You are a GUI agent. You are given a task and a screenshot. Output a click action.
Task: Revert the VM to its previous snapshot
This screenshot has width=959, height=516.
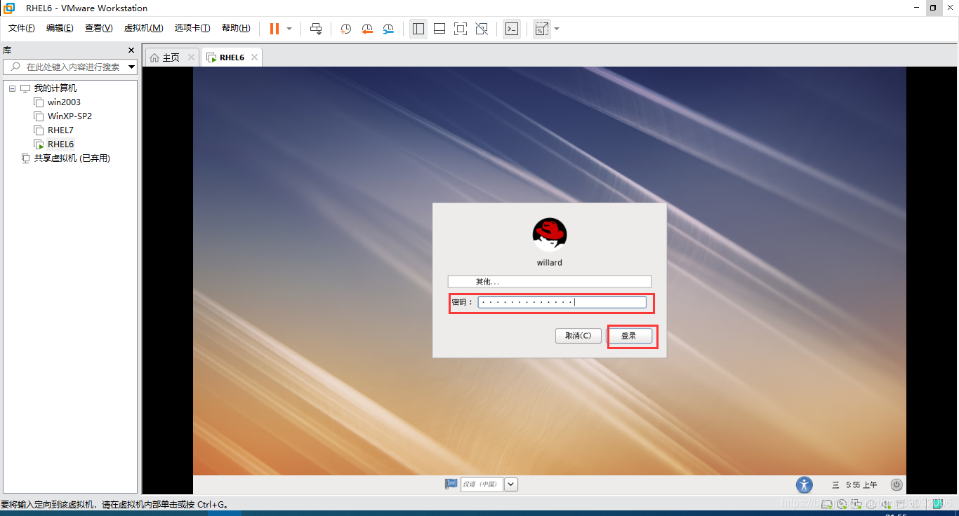pyautogui.click(x=367, y=29)
